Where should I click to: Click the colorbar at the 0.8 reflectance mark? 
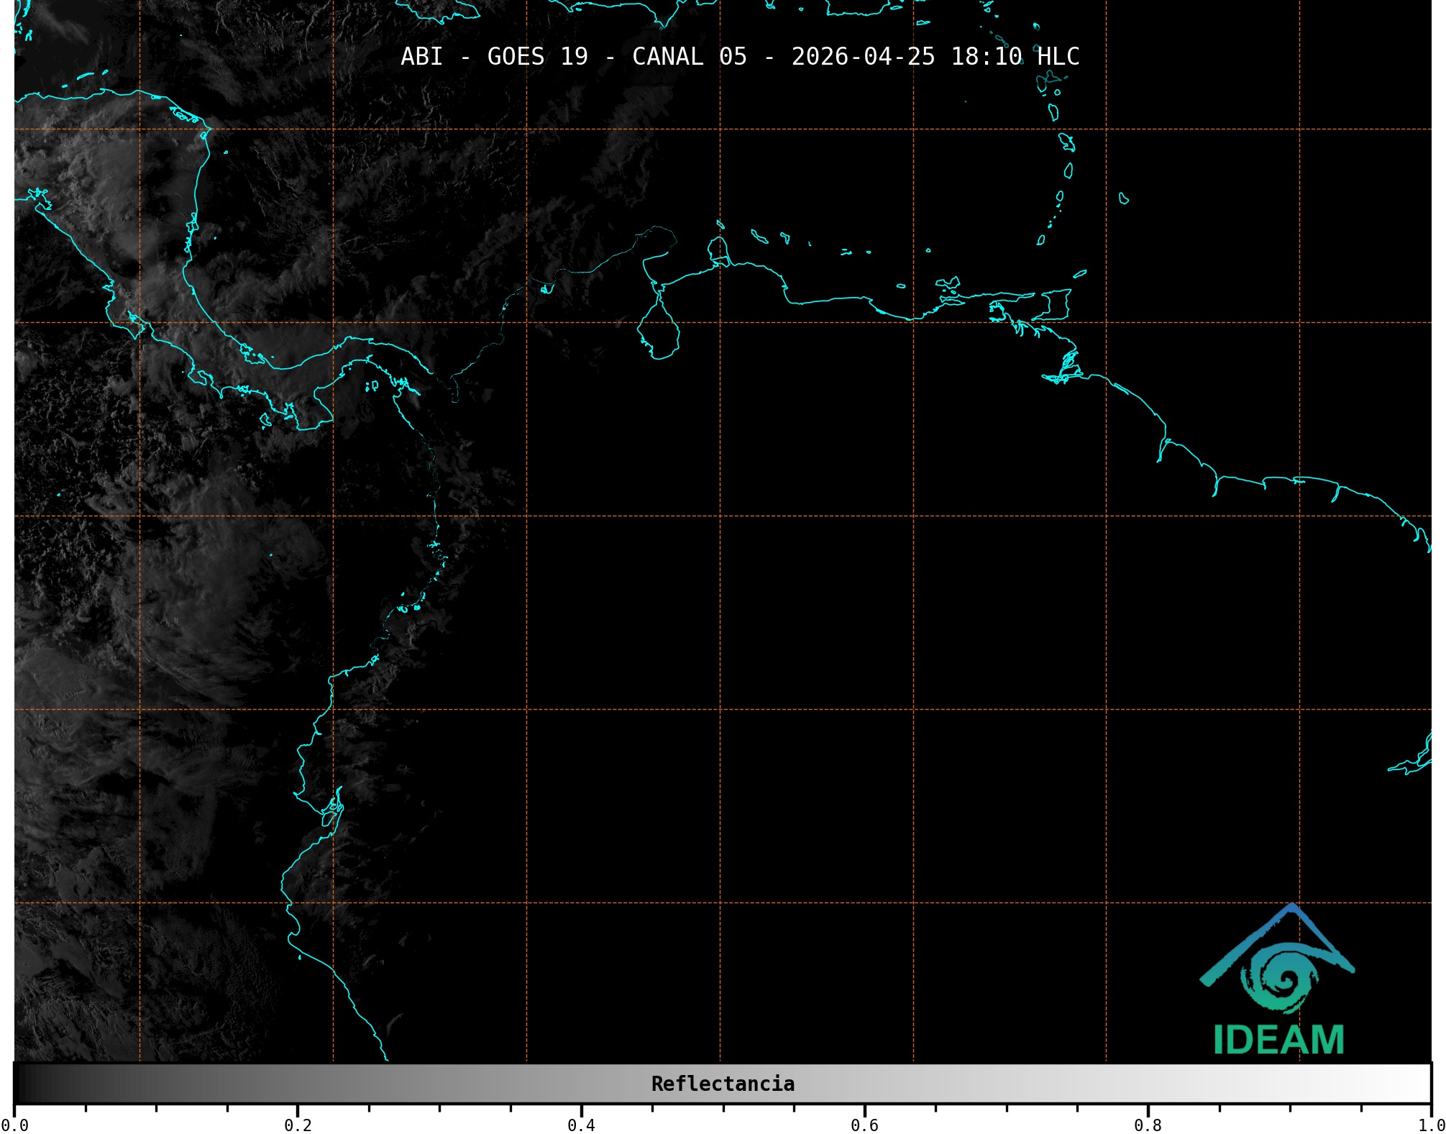tap(1148, 1084)
